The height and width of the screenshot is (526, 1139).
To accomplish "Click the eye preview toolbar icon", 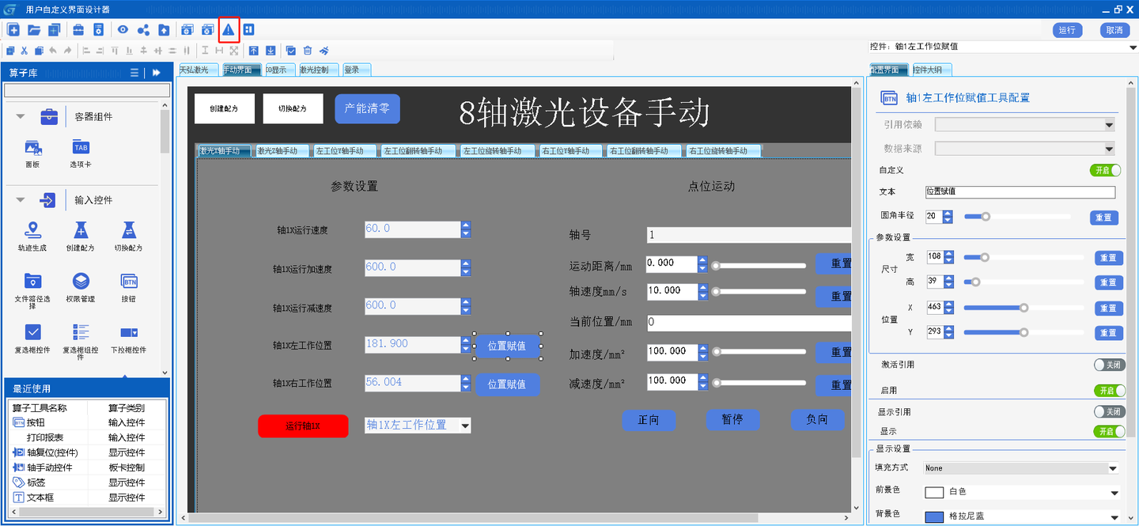I will [x=123, y=30].
